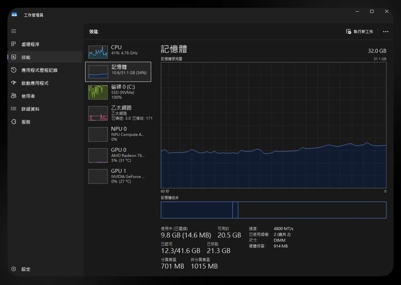401x285 pixels.
Task: Click the DIMM form factor value
Action: click(279, 240)
